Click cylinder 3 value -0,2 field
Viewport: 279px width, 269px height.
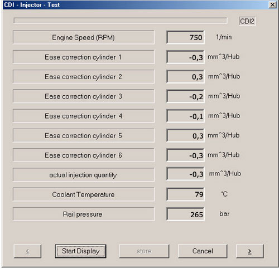pos(185,96)
